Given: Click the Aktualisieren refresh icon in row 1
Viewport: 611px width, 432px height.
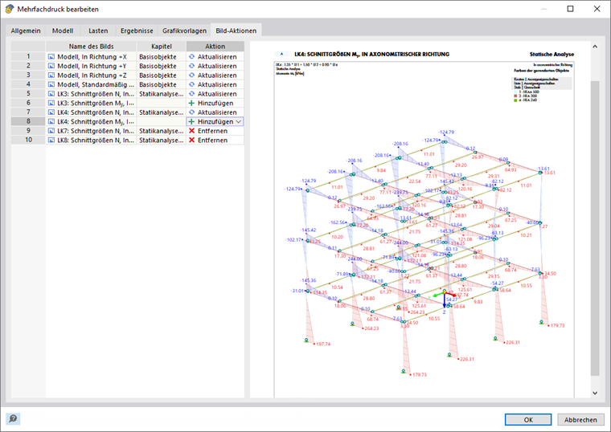Looking at the screenshot, I should coord(191,57).
